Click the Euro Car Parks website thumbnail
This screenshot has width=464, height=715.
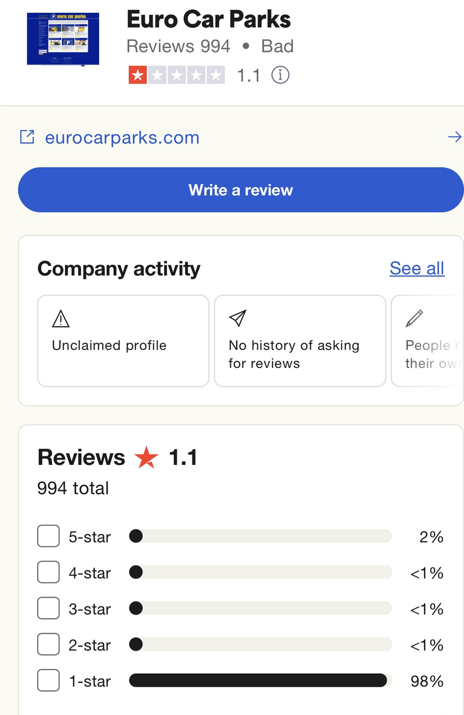63,38
